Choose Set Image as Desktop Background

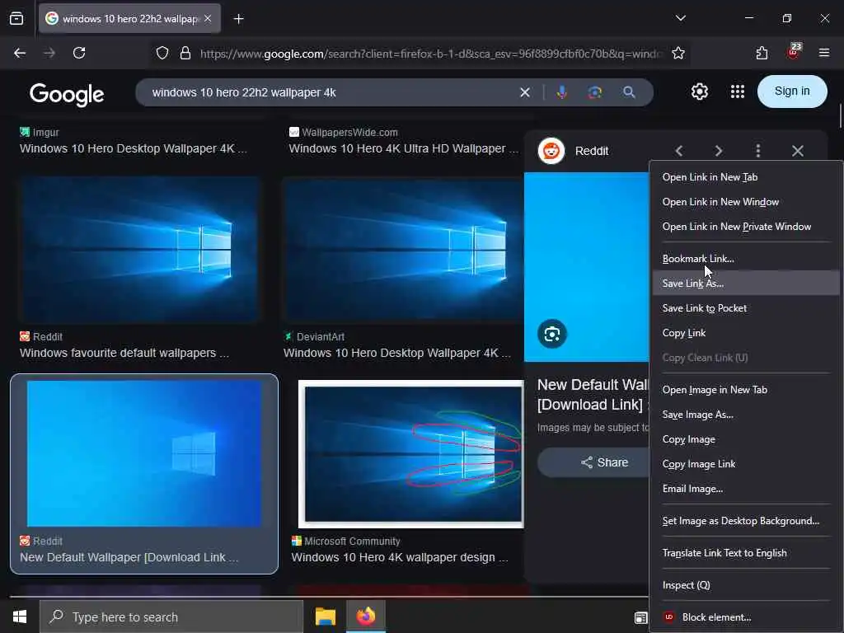point(745,521)
